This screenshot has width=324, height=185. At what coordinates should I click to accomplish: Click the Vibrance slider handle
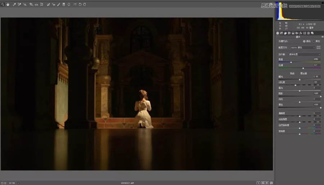[300, 128]
